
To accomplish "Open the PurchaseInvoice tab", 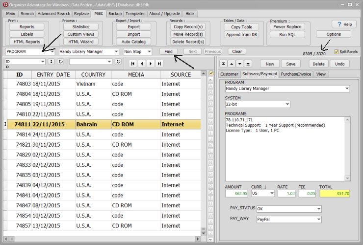I will [x=296, y=74].
